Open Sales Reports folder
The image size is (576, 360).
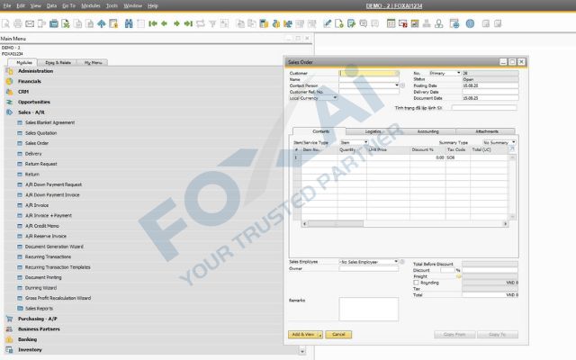39,309
